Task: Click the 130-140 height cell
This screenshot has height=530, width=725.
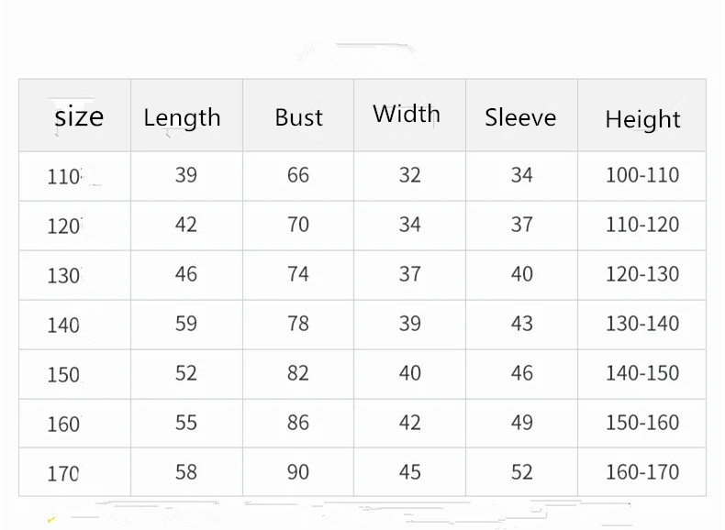Action: pos(642,324)
